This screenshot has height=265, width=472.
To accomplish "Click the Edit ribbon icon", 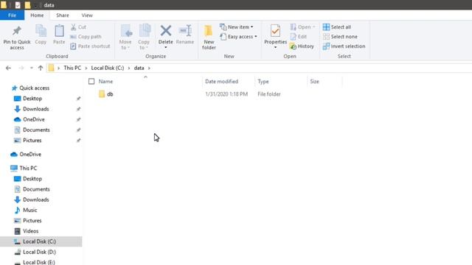I will tap(294, 37).
